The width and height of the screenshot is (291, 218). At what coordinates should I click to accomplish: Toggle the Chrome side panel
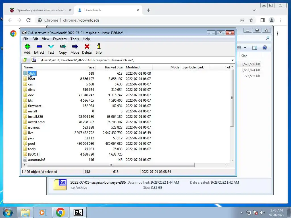[262, 20]
